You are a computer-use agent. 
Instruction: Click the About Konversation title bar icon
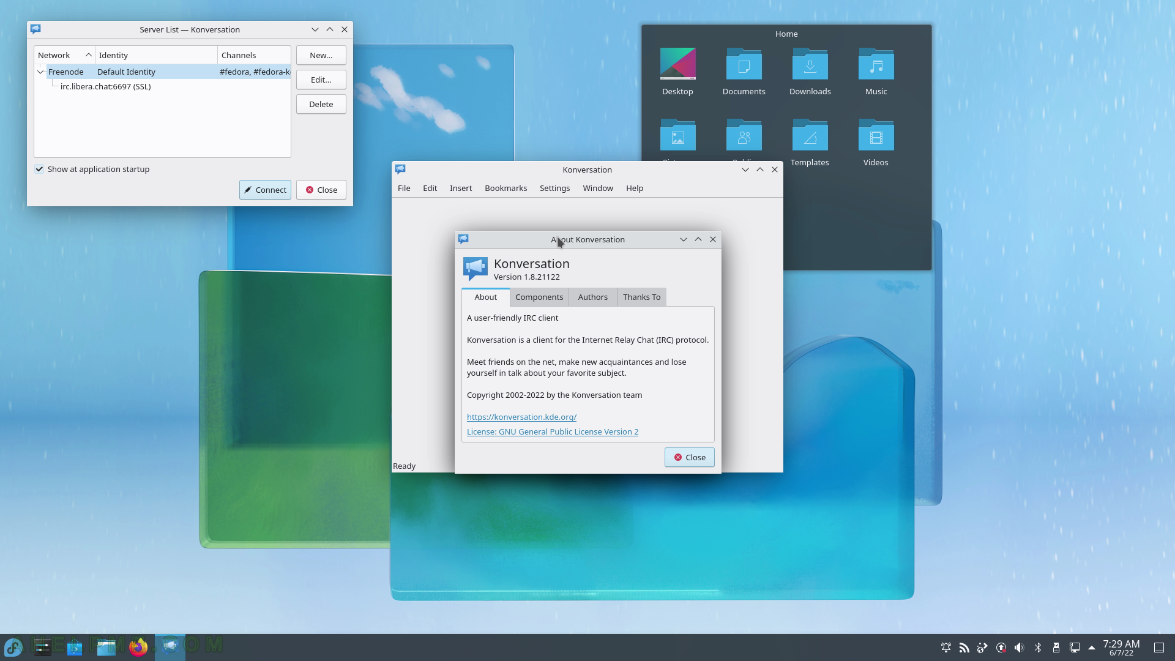[463, 239]
